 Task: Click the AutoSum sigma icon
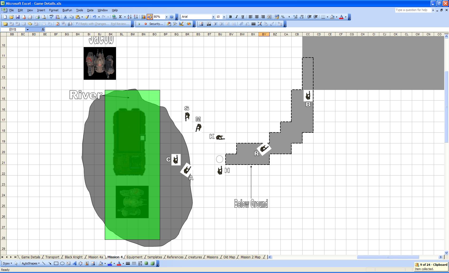coord(121,17)
